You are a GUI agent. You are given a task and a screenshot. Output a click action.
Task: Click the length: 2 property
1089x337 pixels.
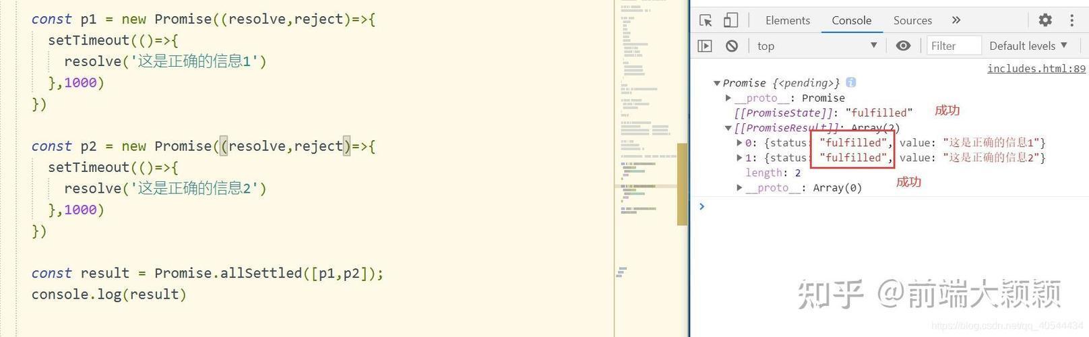coord(773,173)
